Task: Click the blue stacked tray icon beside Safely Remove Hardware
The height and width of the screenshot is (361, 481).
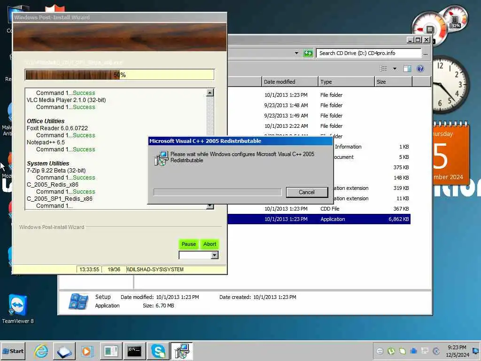Action: pos(413,351)
